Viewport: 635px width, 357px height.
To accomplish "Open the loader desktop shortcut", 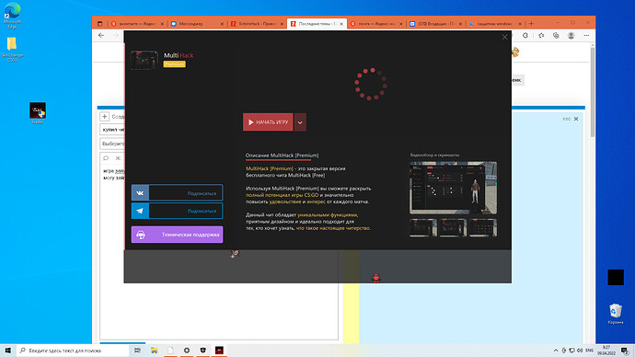I will coord(38,113).
